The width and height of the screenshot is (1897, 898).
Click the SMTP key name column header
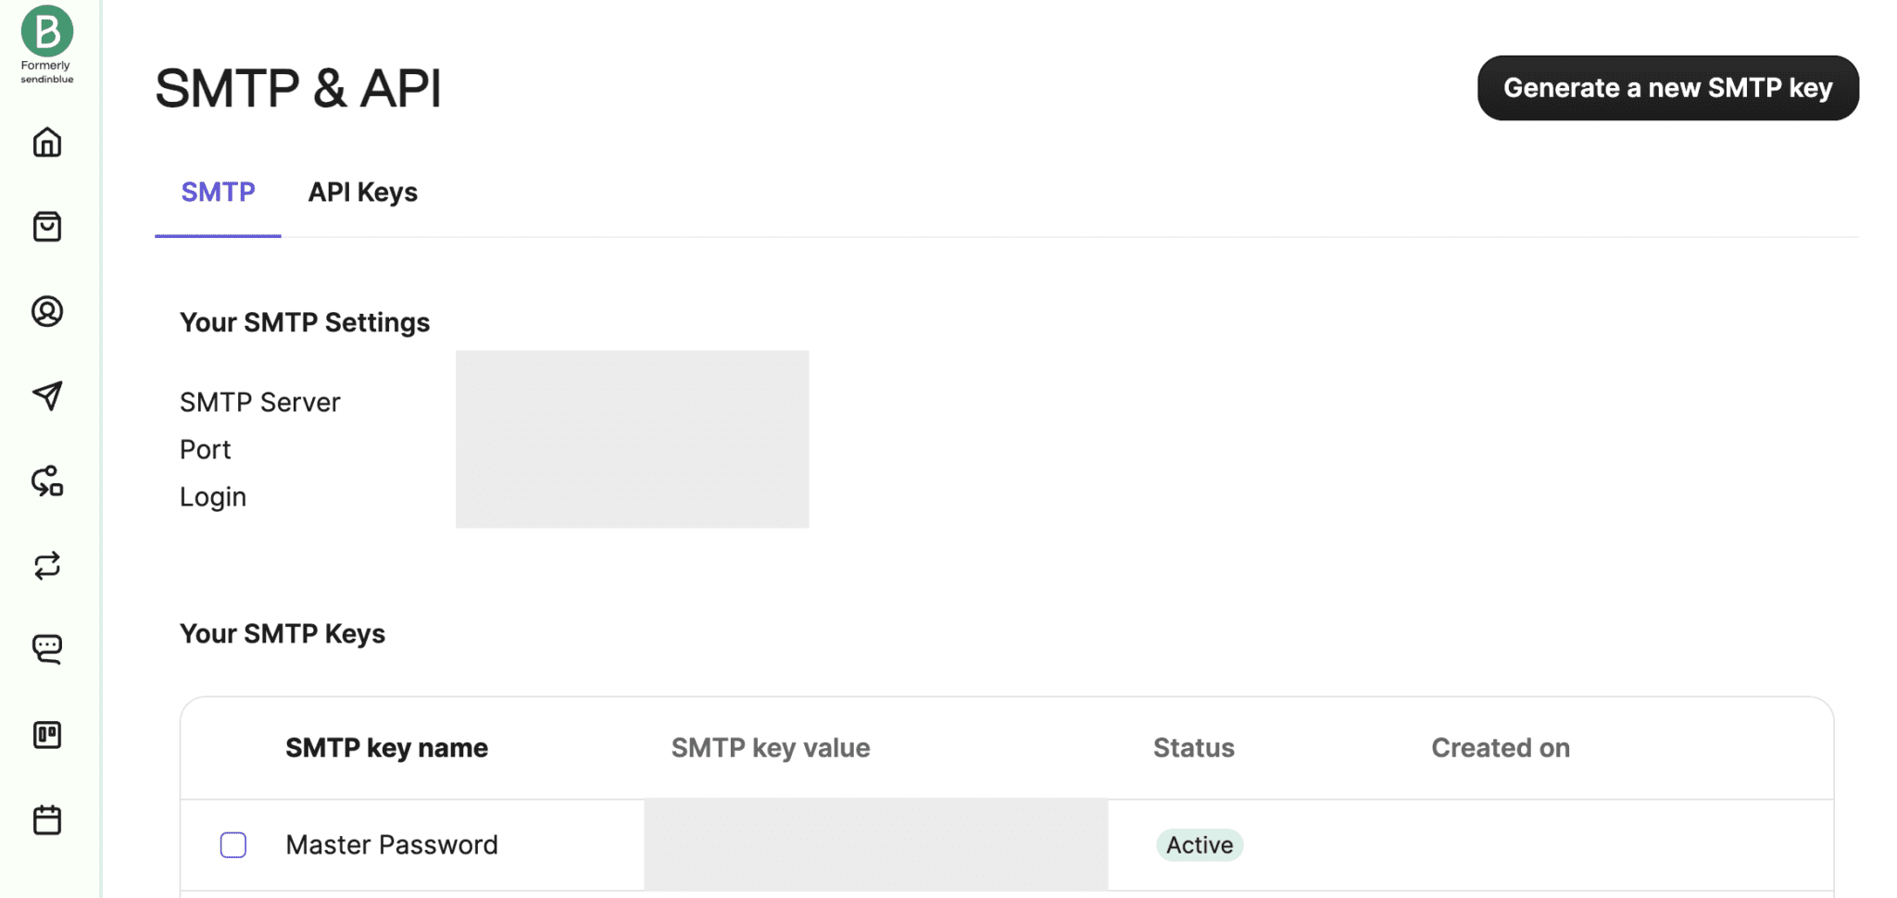(x=386, y=747)
